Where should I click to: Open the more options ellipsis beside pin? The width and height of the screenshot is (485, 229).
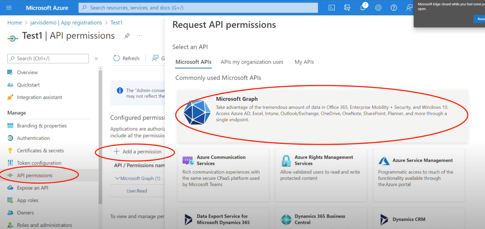tap(139, 36)
